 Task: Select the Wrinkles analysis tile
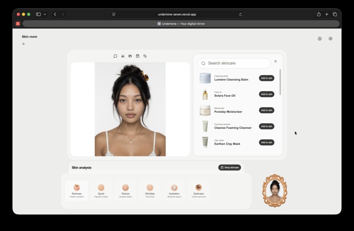coord(150,191)
